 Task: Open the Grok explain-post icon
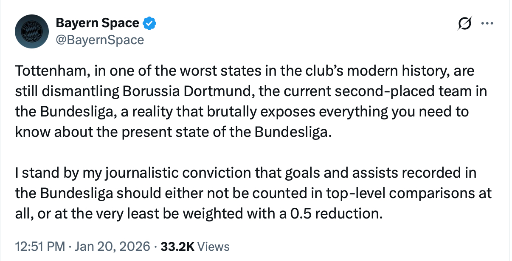click(x=464, y=24)
